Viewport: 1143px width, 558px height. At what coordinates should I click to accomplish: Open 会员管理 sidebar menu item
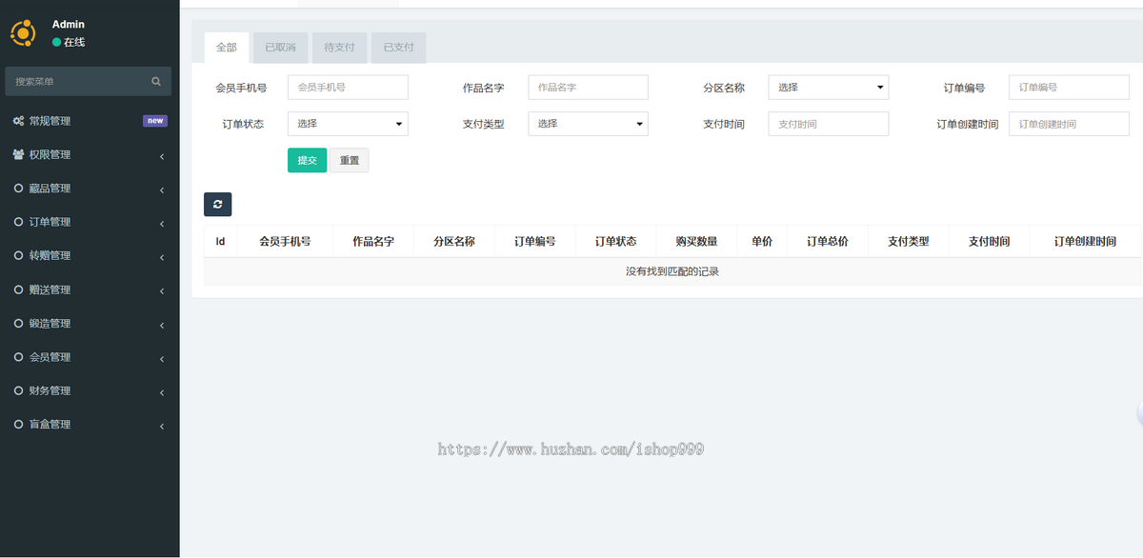click(x=90, y=357)
